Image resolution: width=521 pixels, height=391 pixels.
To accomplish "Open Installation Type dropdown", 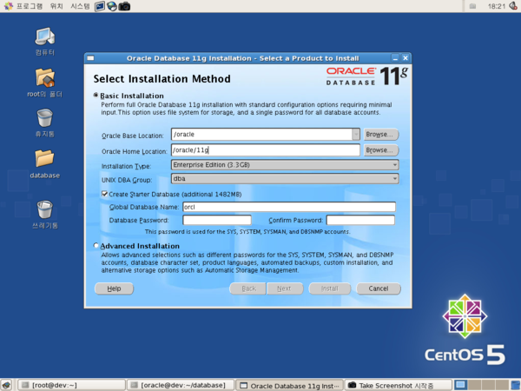I will point(285,165).
